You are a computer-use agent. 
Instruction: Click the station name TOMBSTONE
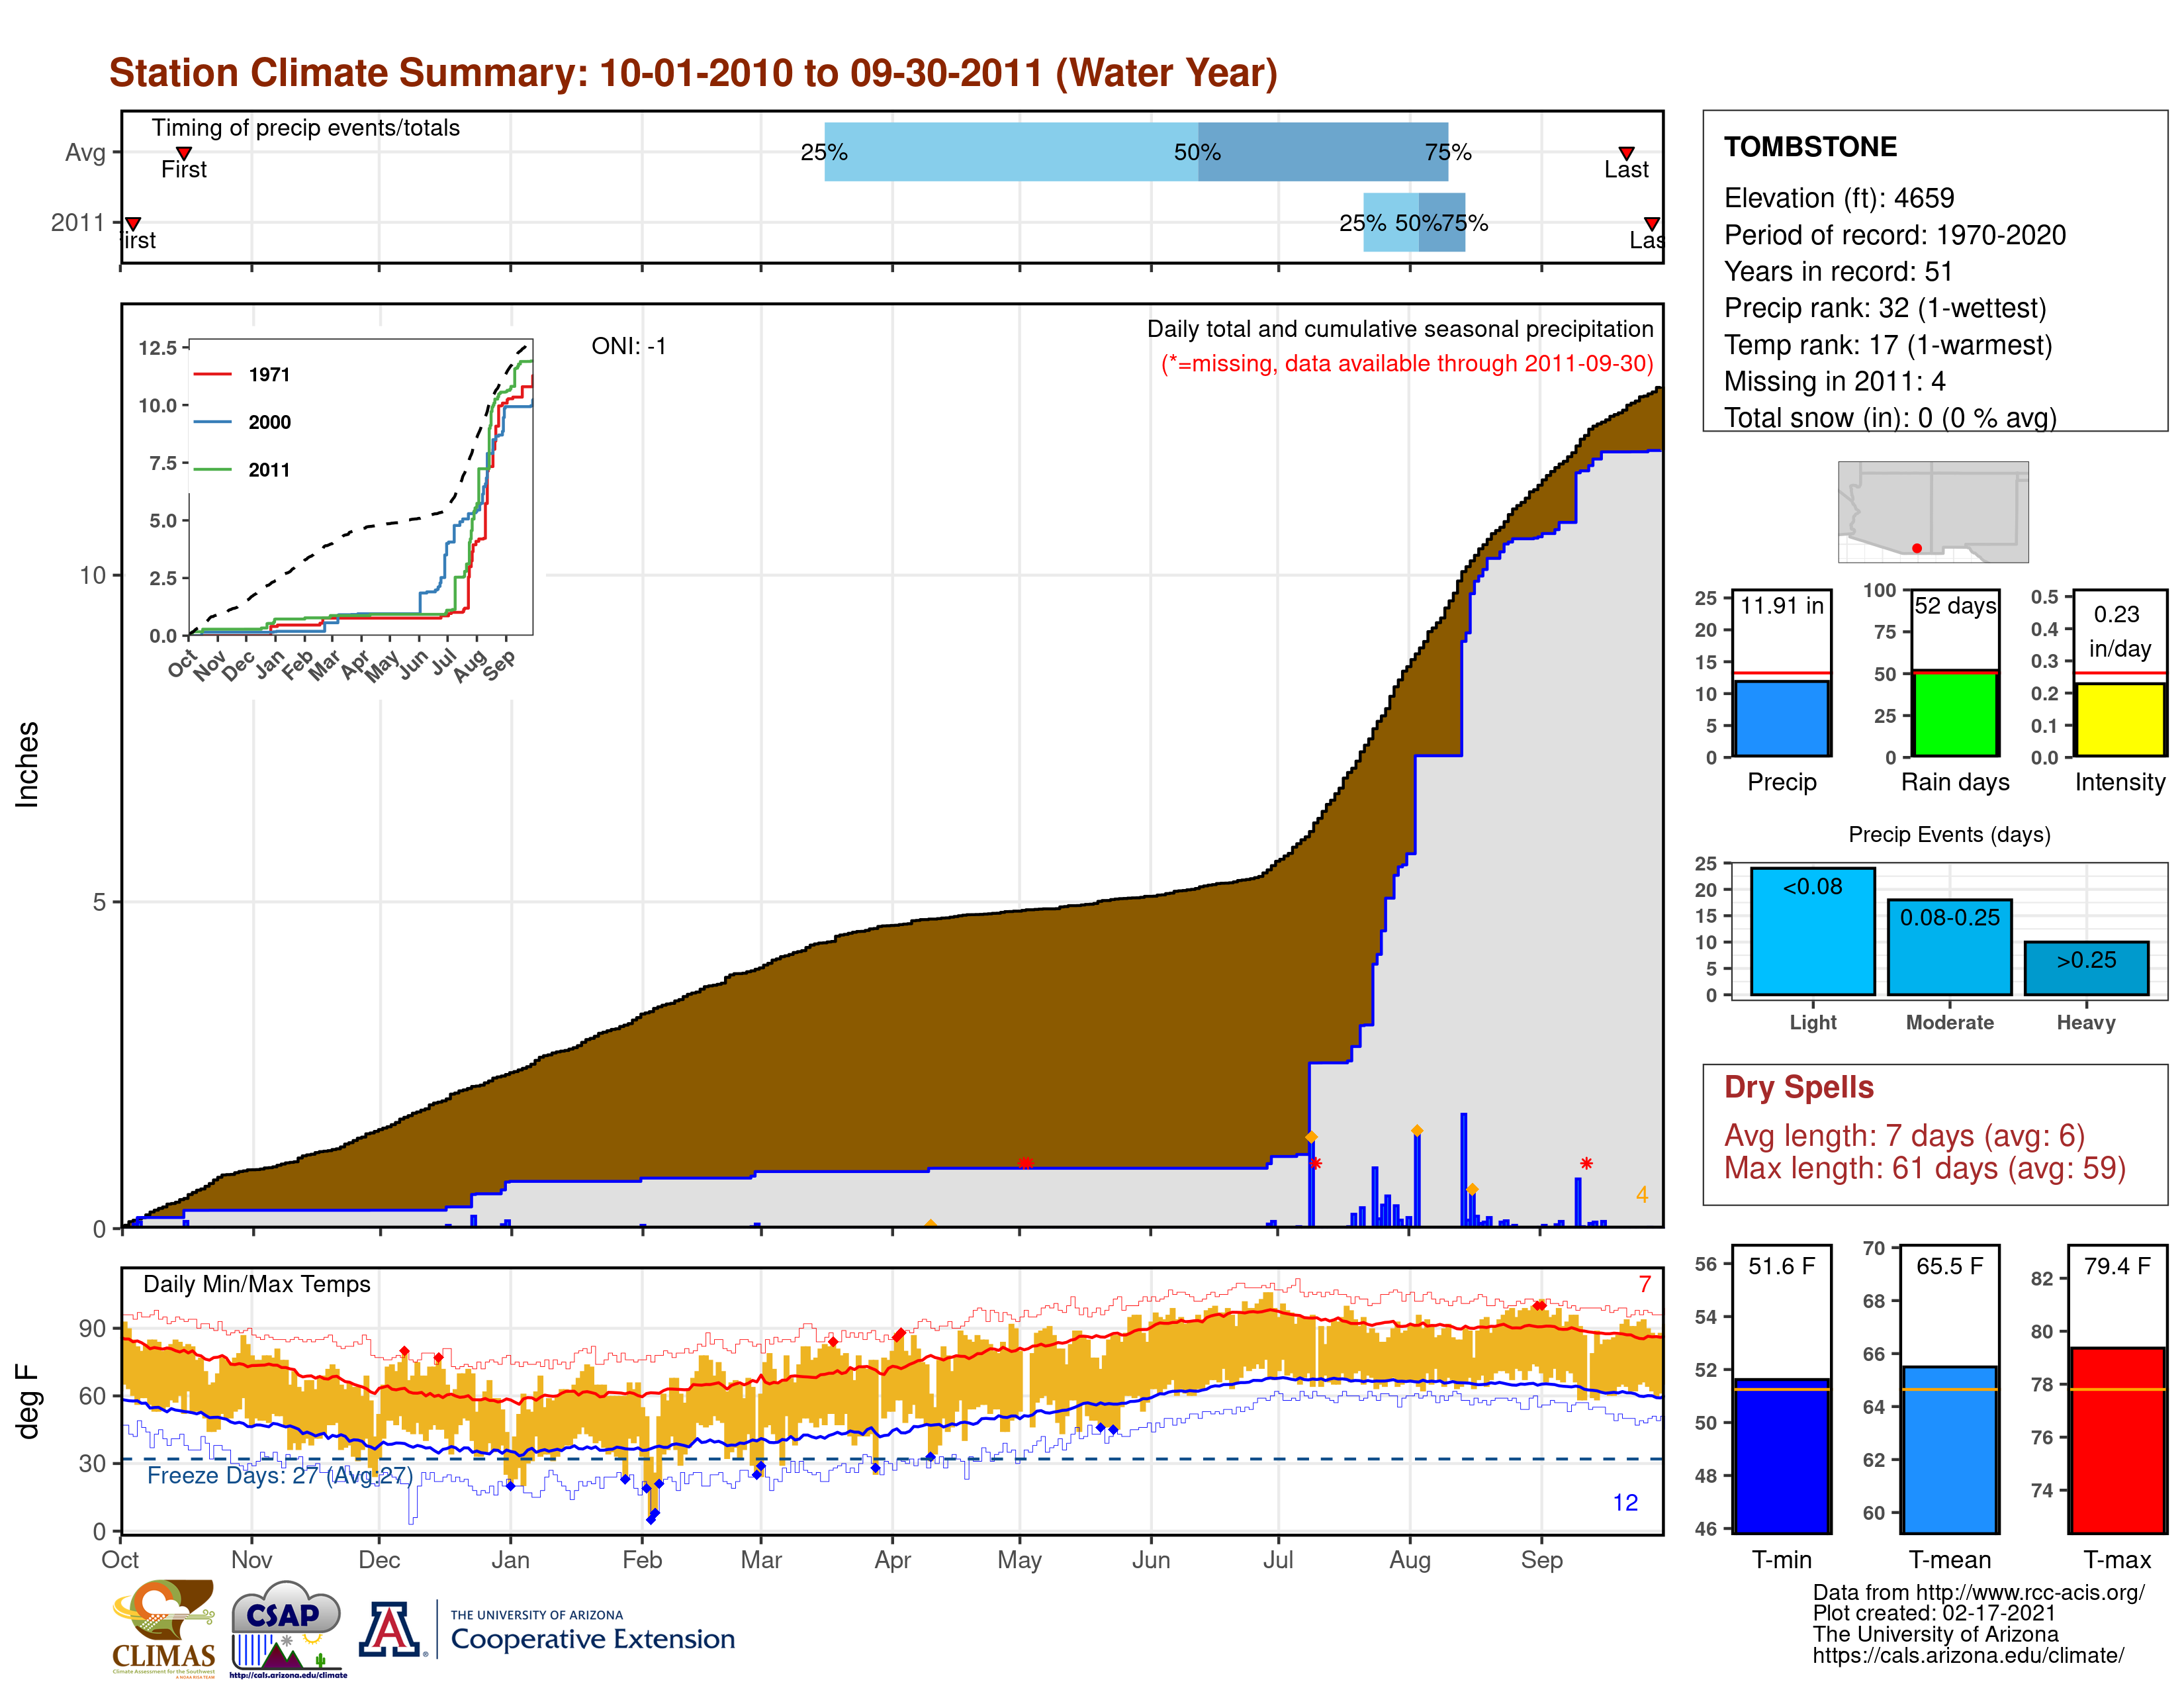[1810, 147]
